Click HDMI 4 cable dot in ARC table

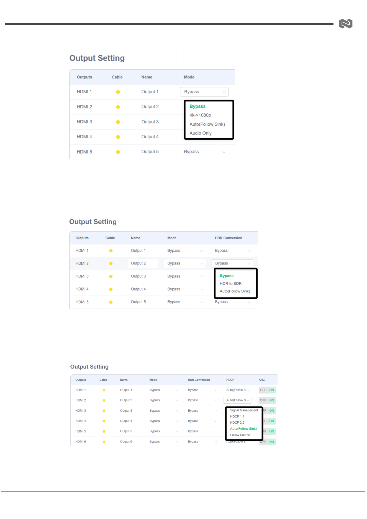[104, 421]
